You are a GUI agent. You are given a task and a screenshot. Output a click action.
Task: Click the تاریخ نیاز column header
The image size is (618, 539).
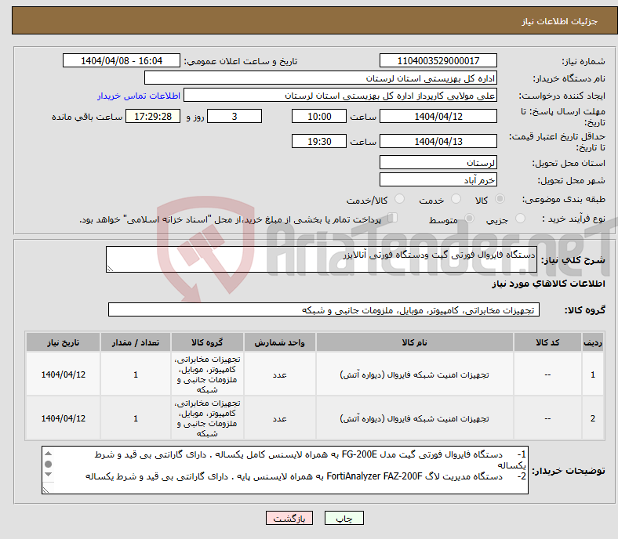[63, 342]
